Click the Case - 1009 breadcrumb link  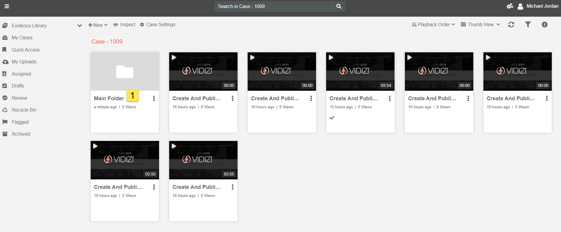[x=107, y=42]
